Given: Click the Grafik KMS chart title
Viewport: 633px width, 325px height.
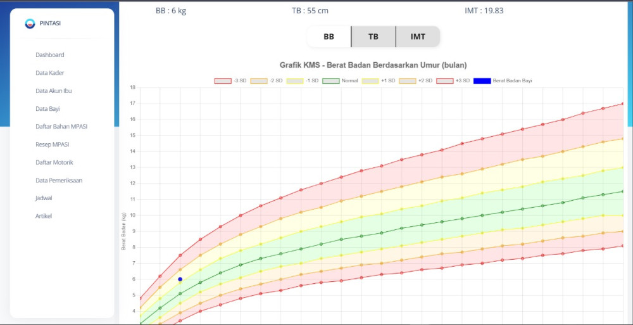Looking at the screenshot, I should coord(373,65).
